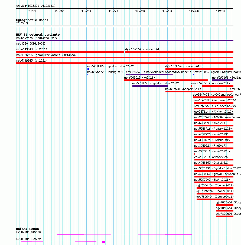
Task: Open nsv6553056 (Sedlazeck2020) label
Action: click(215, 106)
